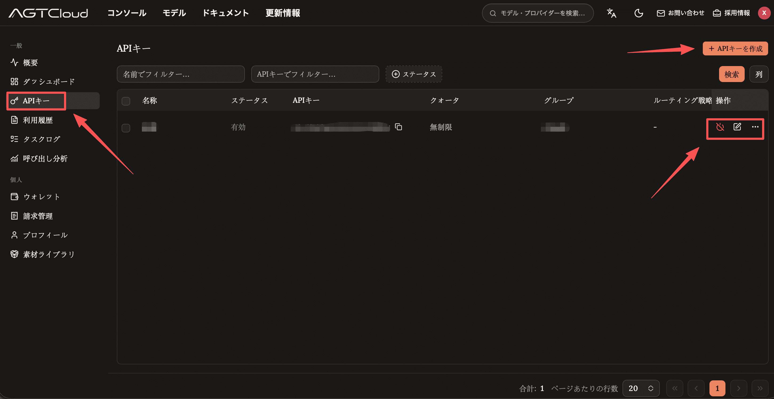
Task: Open the 列 columns button
Action: 759,74
